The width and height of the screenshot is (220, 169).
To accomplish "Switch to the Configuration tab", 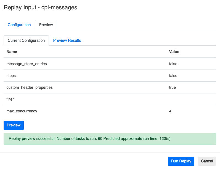I will tap(19, 25).
